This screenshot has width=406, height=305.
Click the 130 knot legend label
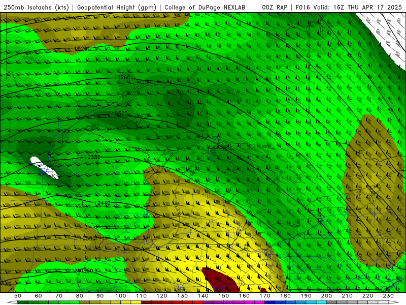click(x=183, y=296)
